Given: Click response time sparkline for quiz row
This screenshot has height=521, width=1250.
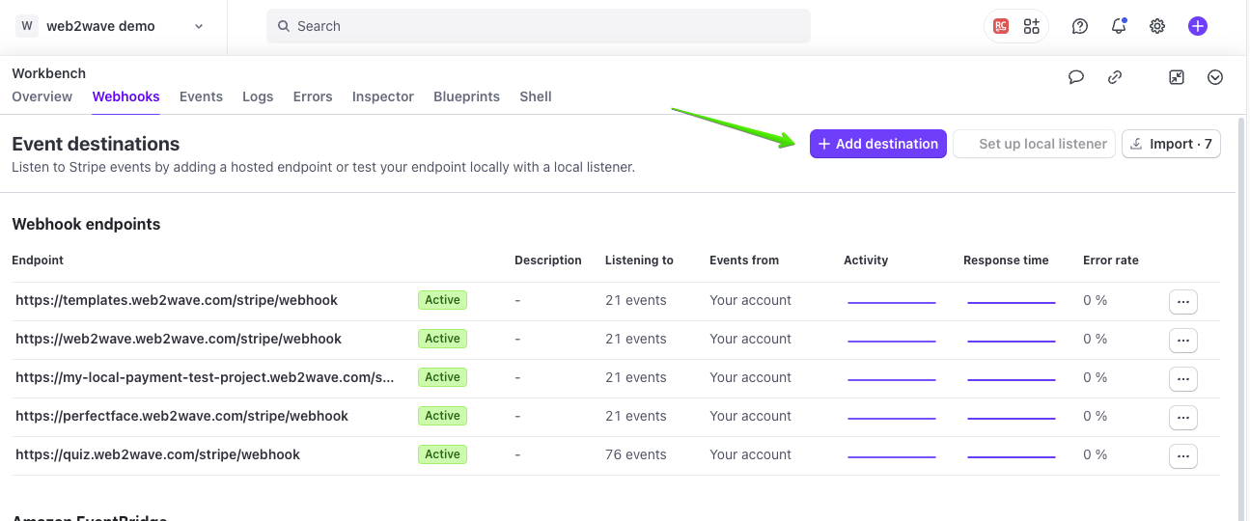Looking at the screenshot, I should click(x=1012, y=456).
